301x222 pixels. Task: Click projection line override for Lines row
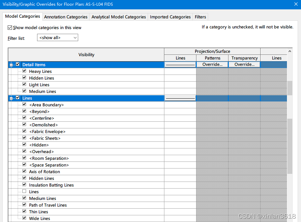(x=180, y=98)
